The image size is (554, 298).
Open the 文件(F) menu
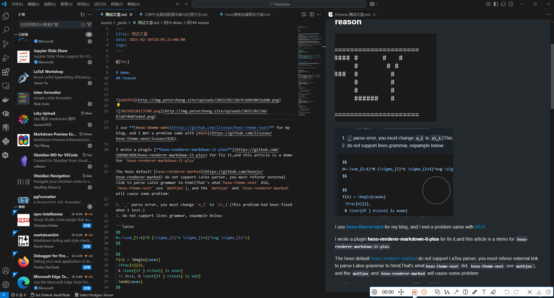tap(17, 4)
